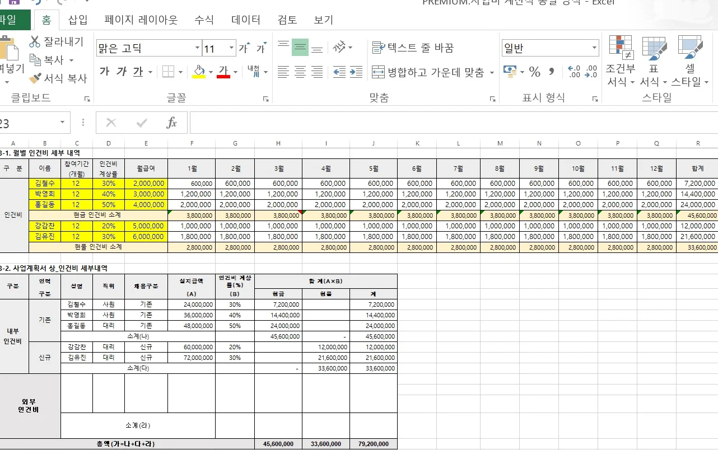The width and height of the screenshot is (718, 450).
Task: Increase indent in cell
Action: pyautogui.click(x=356, y=72)
